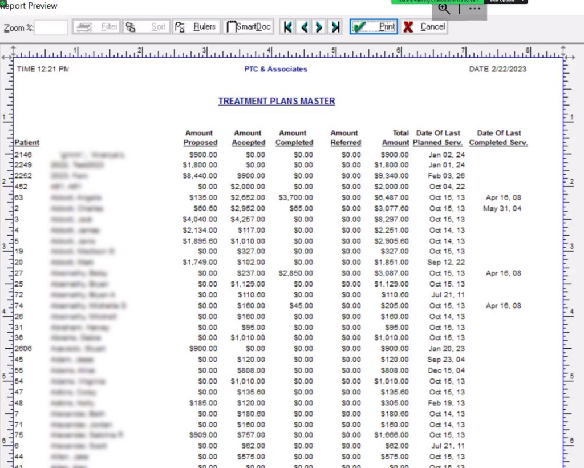This screenshot has width=584, height=468.
Task: Go to the next page arrow
Action: coord(319,27)
